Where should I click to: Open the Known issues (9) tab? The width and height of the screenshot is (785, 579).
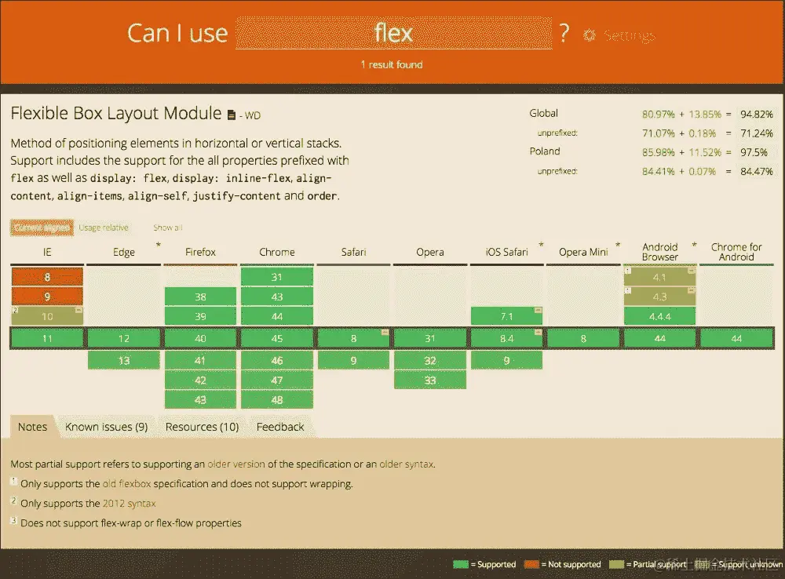click(x=106, y=427)
